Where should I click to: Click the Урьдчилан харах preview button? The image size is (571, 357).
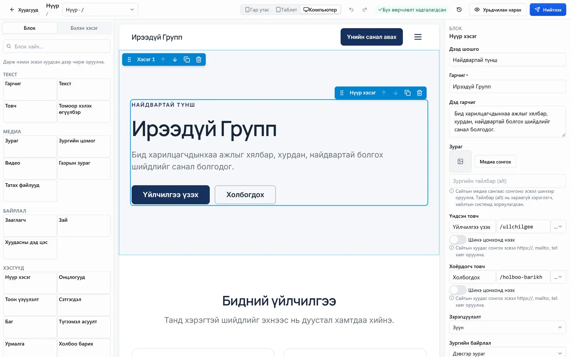[x=497, y=10]
